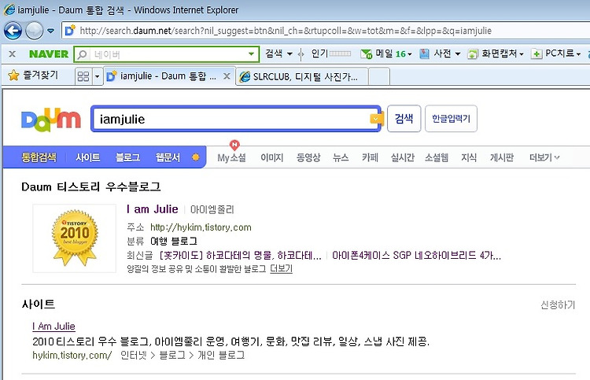Open the 이미지 search tab
590x380 pixels.
click(x=271, y=157)
